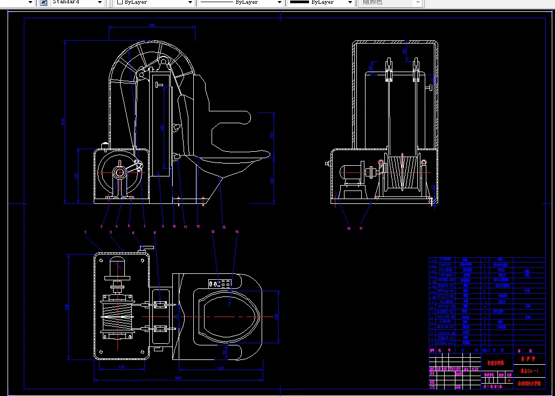Image resolution: width=555 pixels, height=396 pixels.
Task: Select leader balloon number 12 under side view
Action: [198, 227]
